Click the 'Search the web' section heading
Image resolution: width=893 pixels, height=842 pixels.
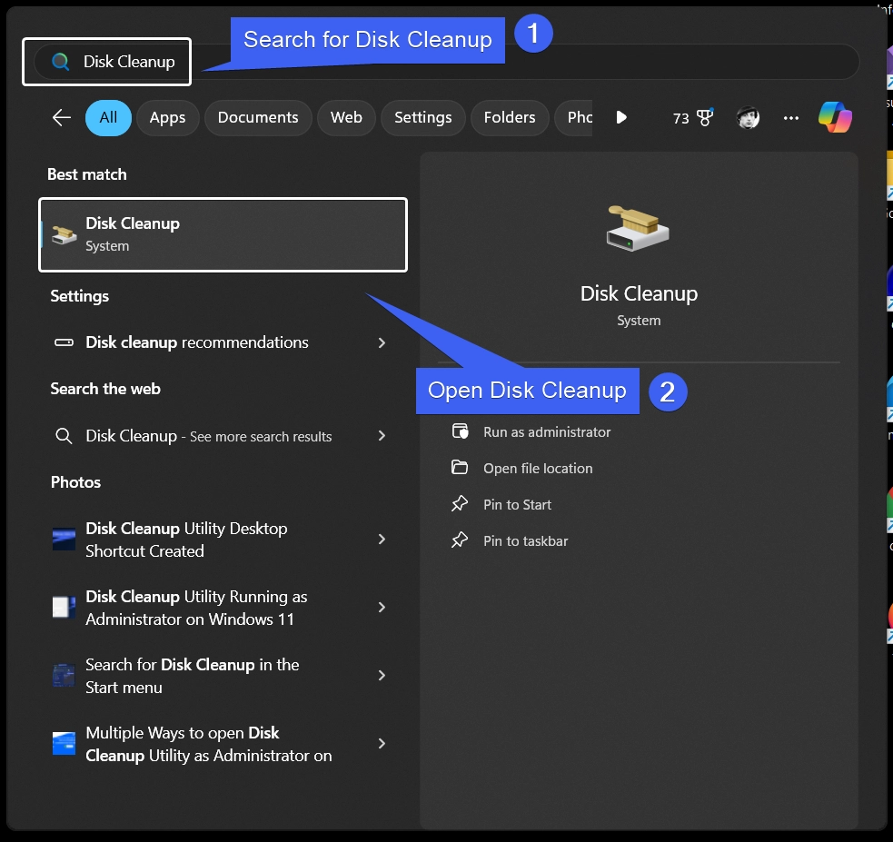pos(105,389)
